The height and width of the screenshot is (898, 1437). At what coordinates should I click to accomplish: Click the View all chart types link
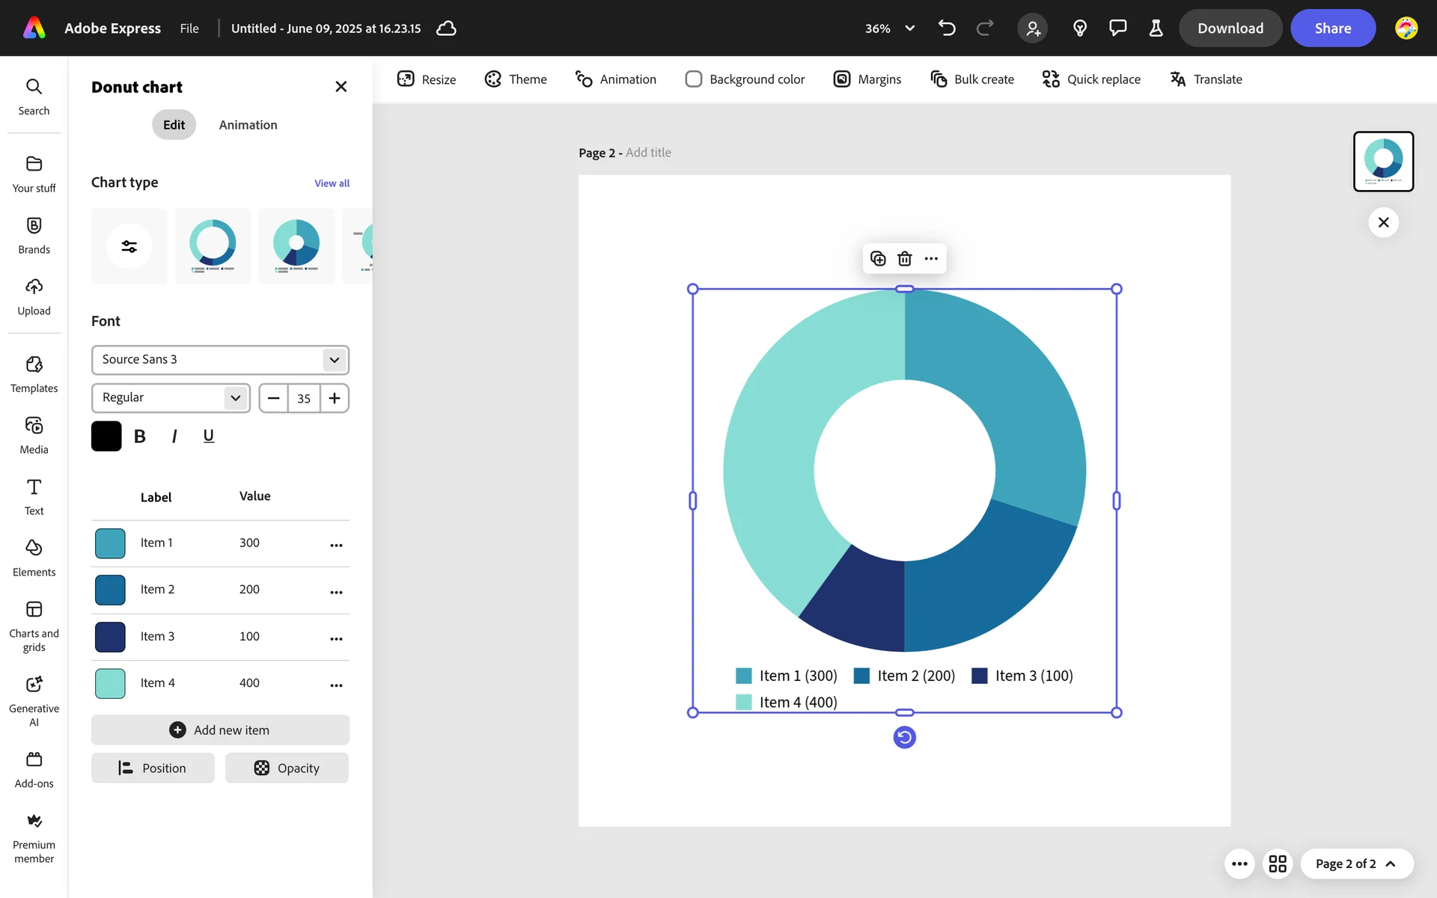tap(332, 183)
